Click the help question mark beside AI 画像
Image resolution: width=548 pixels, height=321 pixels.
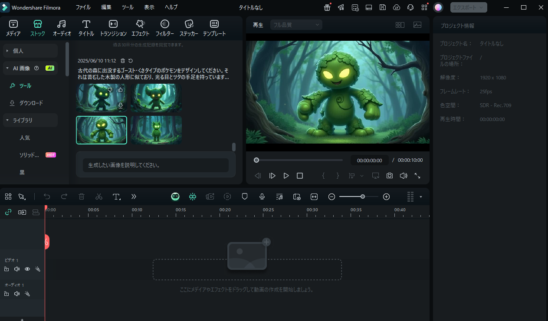[36, 68]
